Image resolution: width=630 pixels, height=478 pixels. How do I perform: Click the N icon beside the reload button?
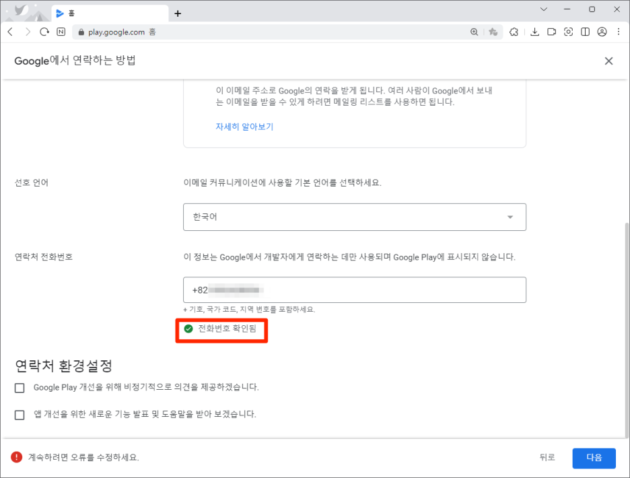pyautogui.click(x=61, y=32)
